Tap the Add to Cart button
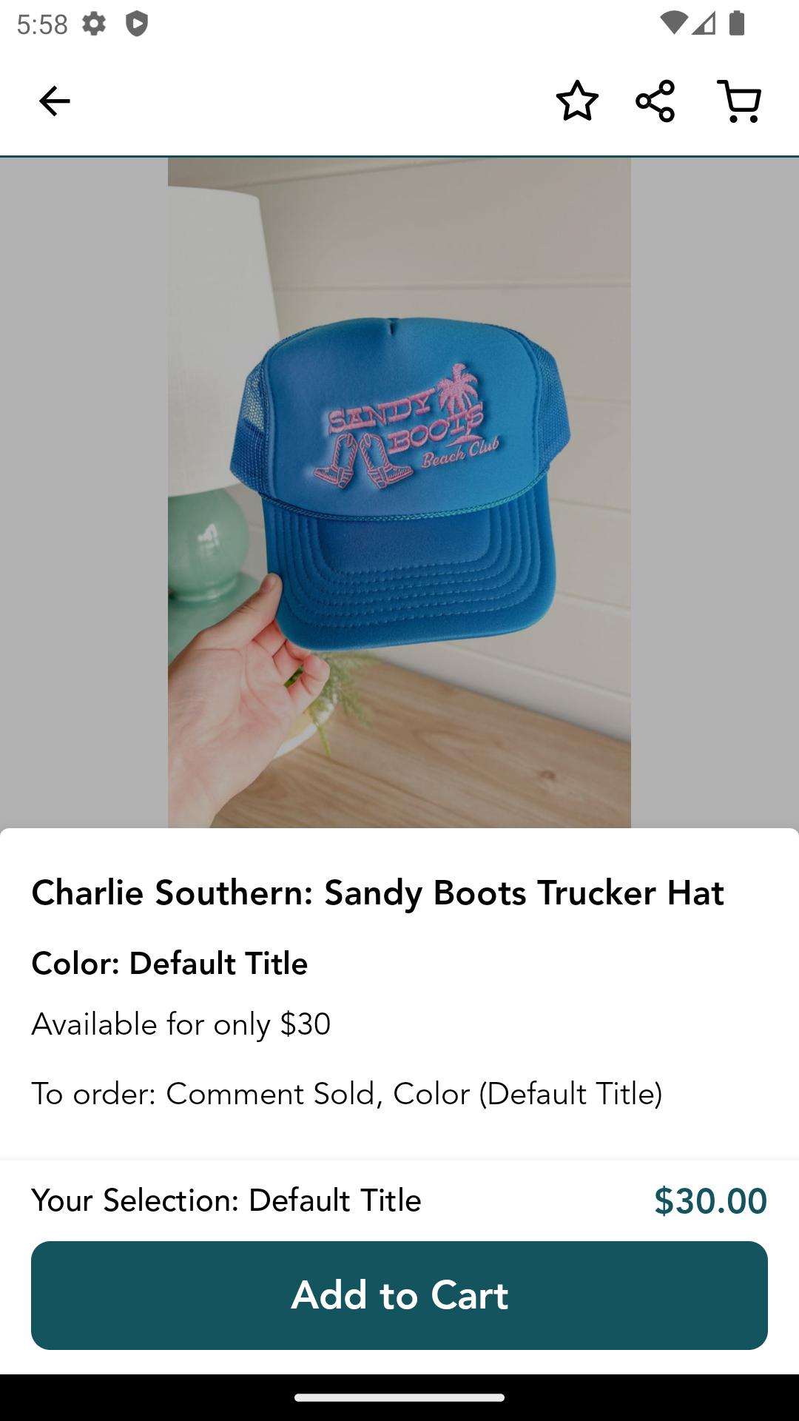Image resolution: width=799 pixels, height=1421 pixels. (x=399, y=1295)
